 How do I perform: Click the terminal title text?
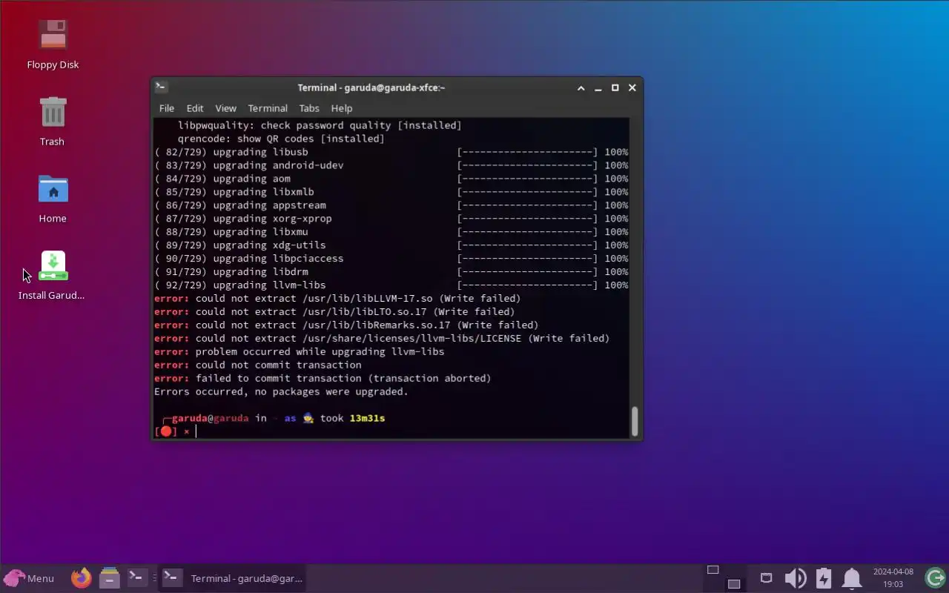click(371, 87)
